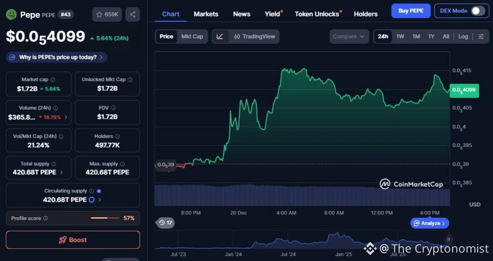Screen dimensions: 493x261
Task: Click Volume (24h) info icon
Action: pos(55,108)
